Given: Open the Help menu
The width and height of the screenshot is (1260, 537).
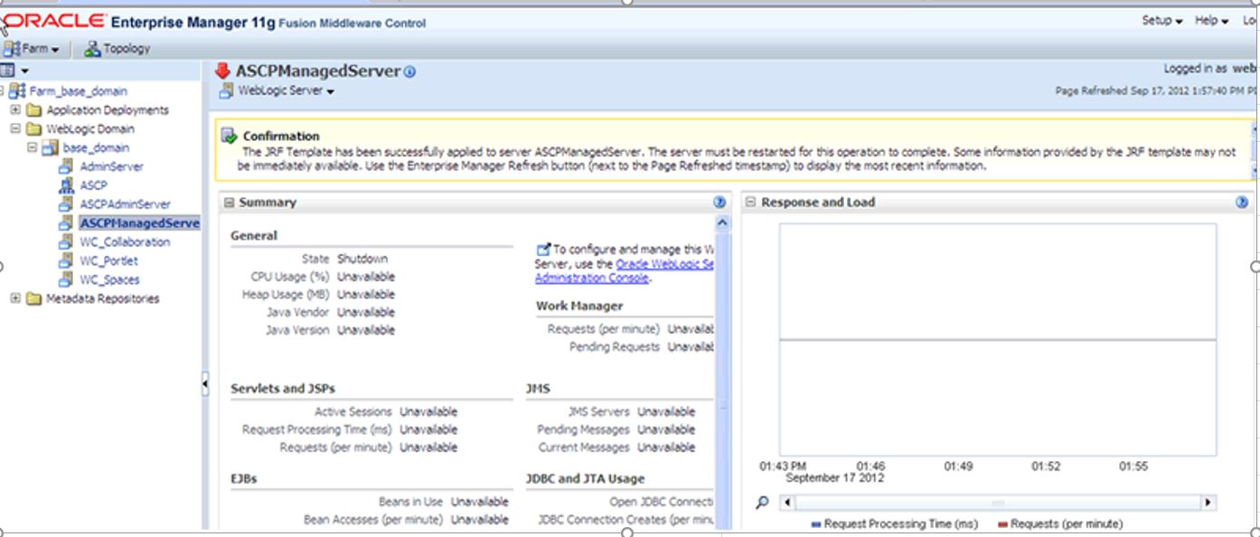Looking at the screenshot, I should click(x=1211, y=21).
